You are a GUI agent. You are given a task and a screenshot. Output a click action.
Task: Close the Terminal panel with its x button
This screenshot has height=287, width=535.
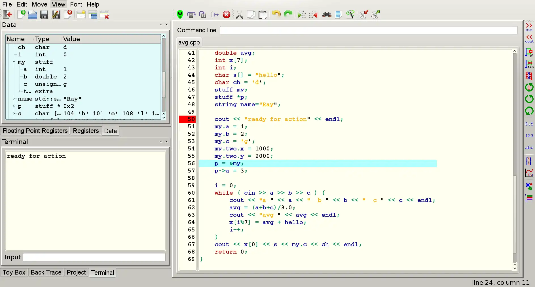[x=166, y=141]
